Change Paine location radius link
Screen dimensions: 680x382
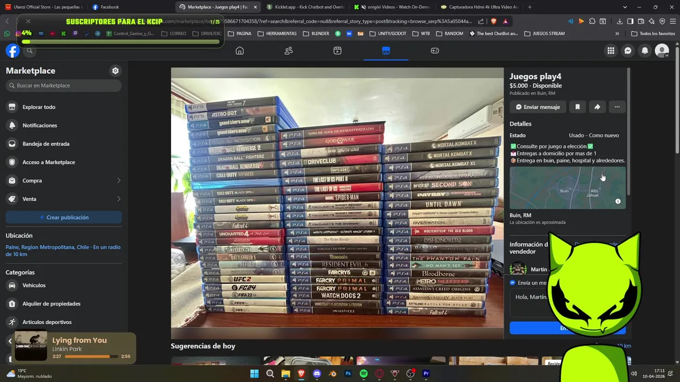(x=63, y=250)
